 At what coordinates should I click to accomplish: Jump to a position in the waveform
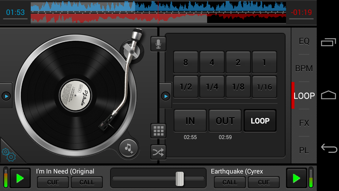[x=159, y=12]
